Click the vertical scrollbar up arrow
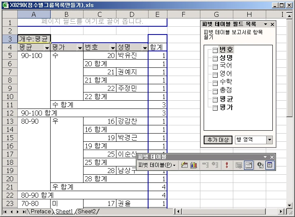 coord(289,16)
